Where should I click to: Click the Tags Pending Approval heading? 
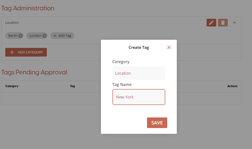[34, 72]
